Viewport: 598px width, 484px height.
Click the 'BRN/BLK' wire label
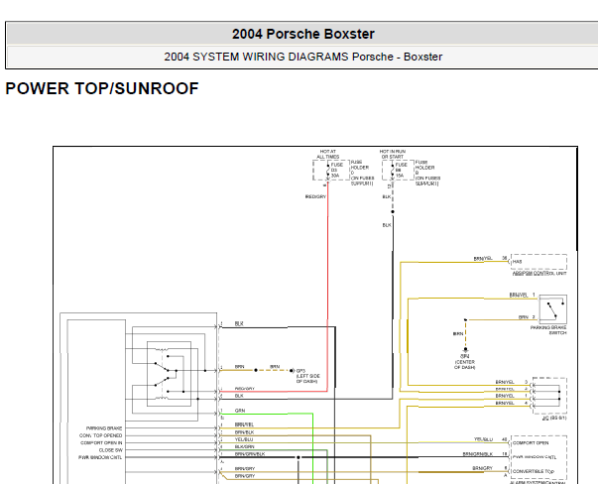(245, 432)
